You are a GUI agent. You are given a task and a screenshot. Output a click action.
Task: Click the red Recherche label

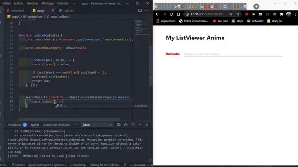point(173,54)
